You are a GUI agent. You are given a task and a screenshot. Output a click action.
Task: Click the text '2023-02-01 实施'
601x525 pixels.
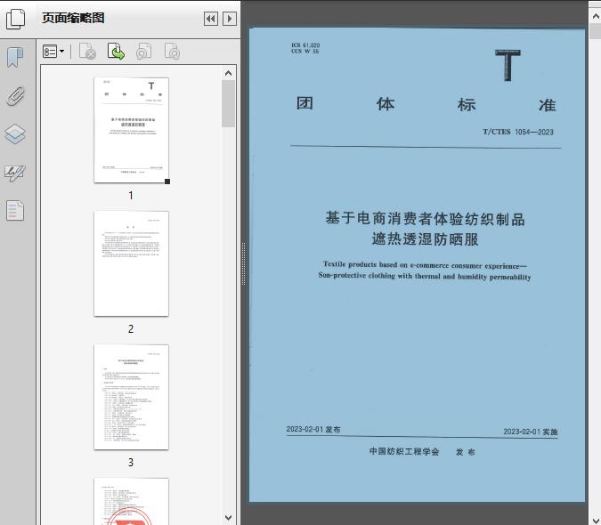tap(531, 432)
